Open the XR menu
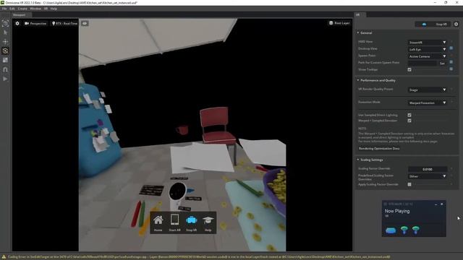The height and width of the screenshot is (260, 463). pyautogui.click(x=46, y=9)
